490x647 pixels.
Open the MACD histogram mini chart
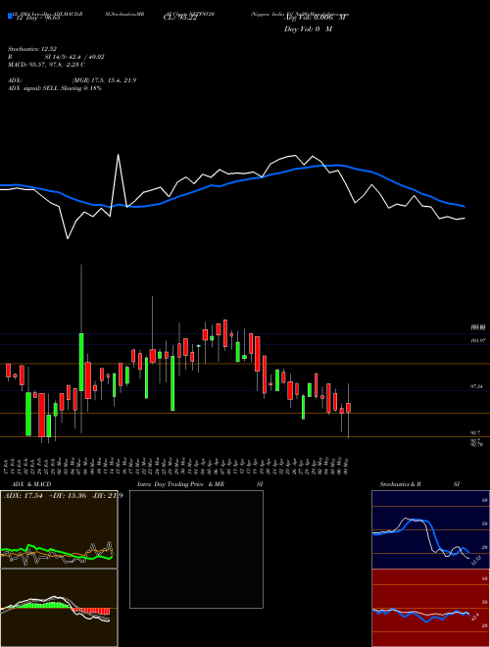[59, 608]
